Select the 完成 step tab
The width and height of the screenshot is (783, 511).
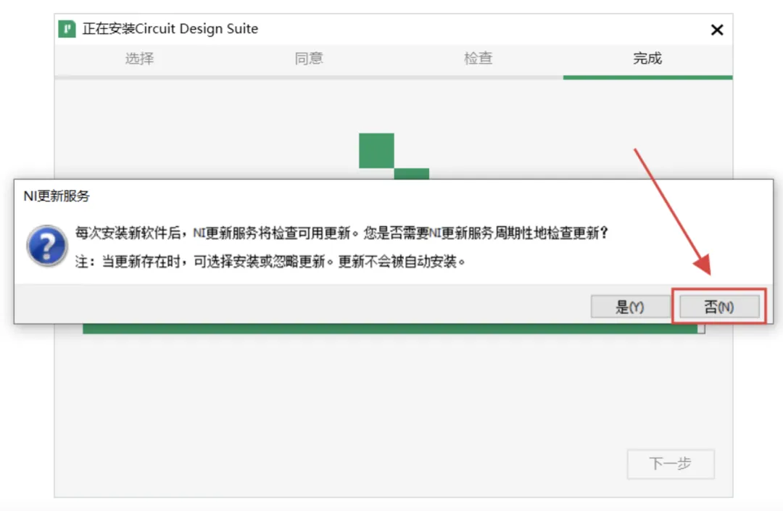647,59
